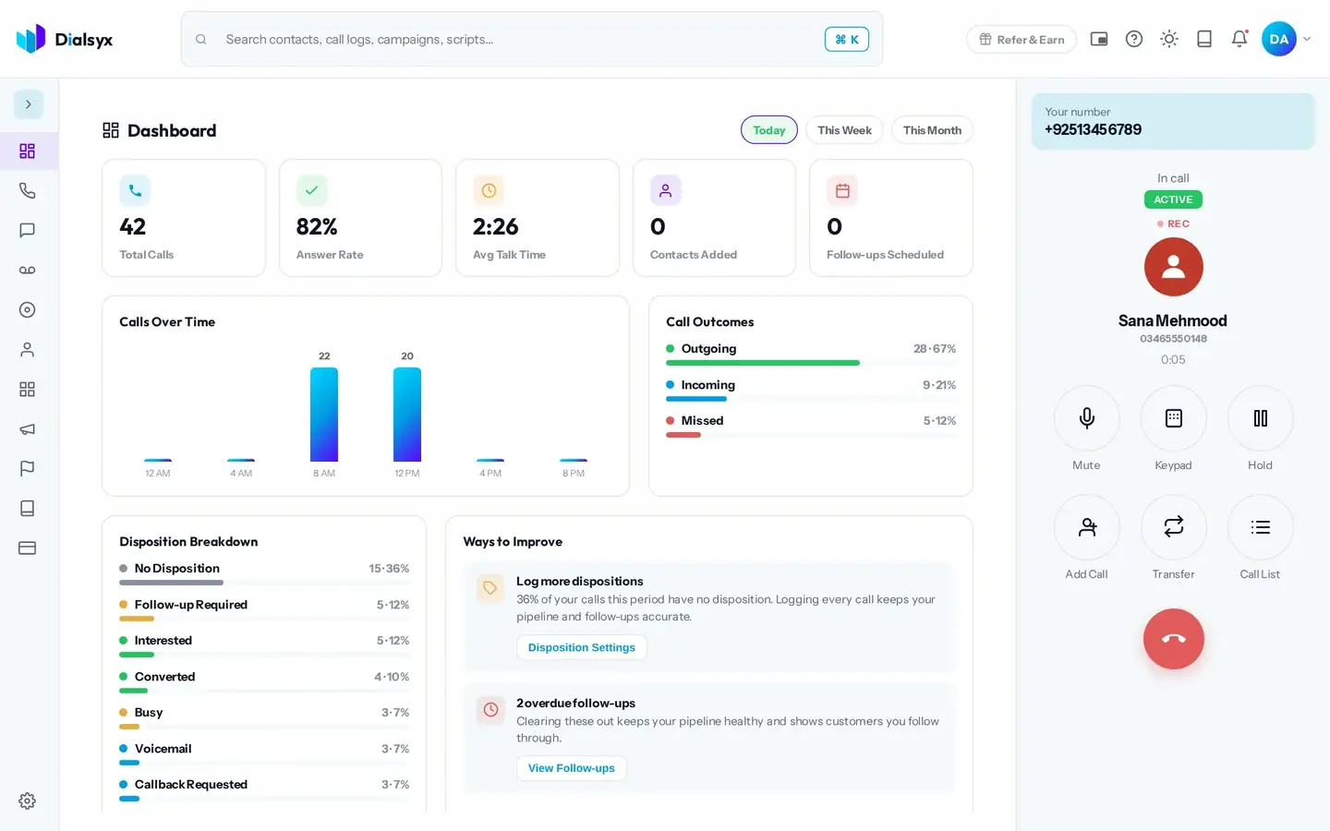The width and height of the screenshot is (1330, 831).
Task: Open settings gear in sidebar
Action: tap(28, 801)
